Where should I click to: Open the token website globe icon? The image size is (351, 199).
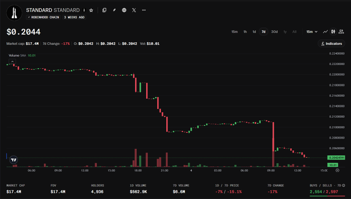tap(124, 10)
